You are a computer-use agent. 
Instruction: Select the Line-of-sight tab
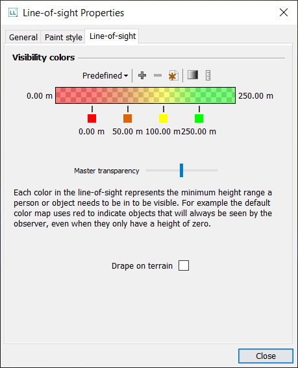pos(112,36)
